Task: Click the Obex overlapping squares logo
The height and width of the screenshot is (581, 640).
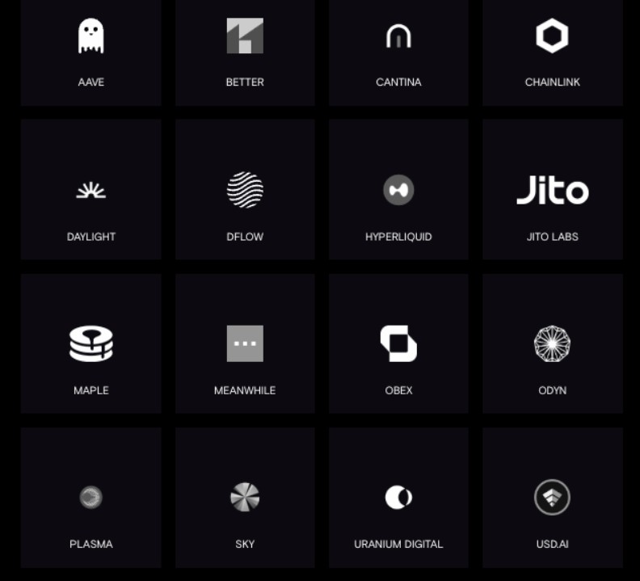Action: click(398, 343)
